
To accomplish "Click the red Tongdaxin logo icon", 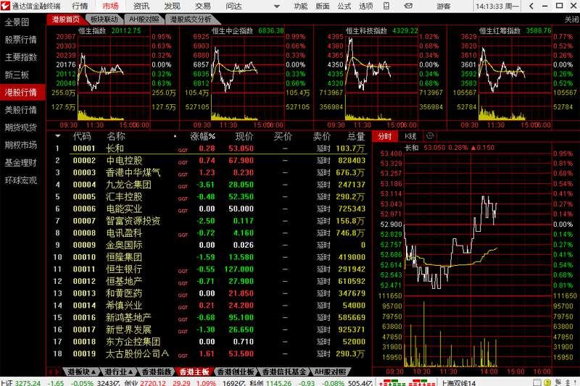I will (x=5, y=6).
